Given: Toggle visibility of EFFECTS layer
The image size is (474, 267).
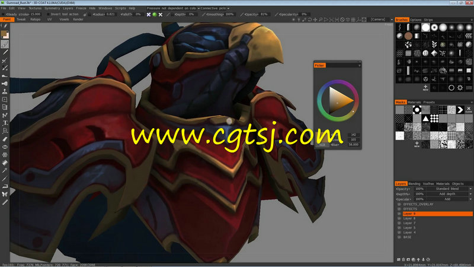Looking at the screenshot, I should tap(399, 209).
